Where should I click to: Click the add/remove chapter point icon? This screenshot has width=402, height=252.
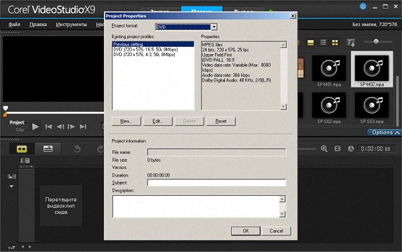pos(25,166)
